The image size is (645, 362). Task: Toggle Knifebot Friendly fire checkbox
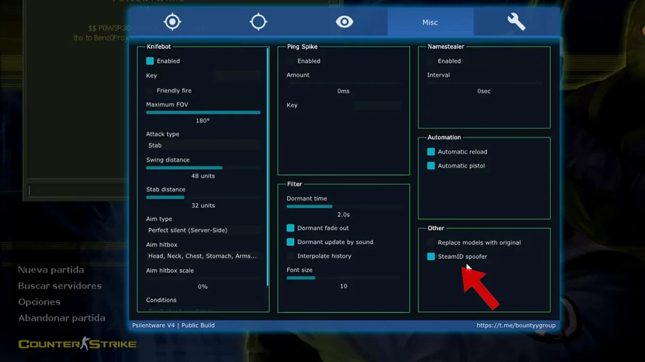(150, 90)
